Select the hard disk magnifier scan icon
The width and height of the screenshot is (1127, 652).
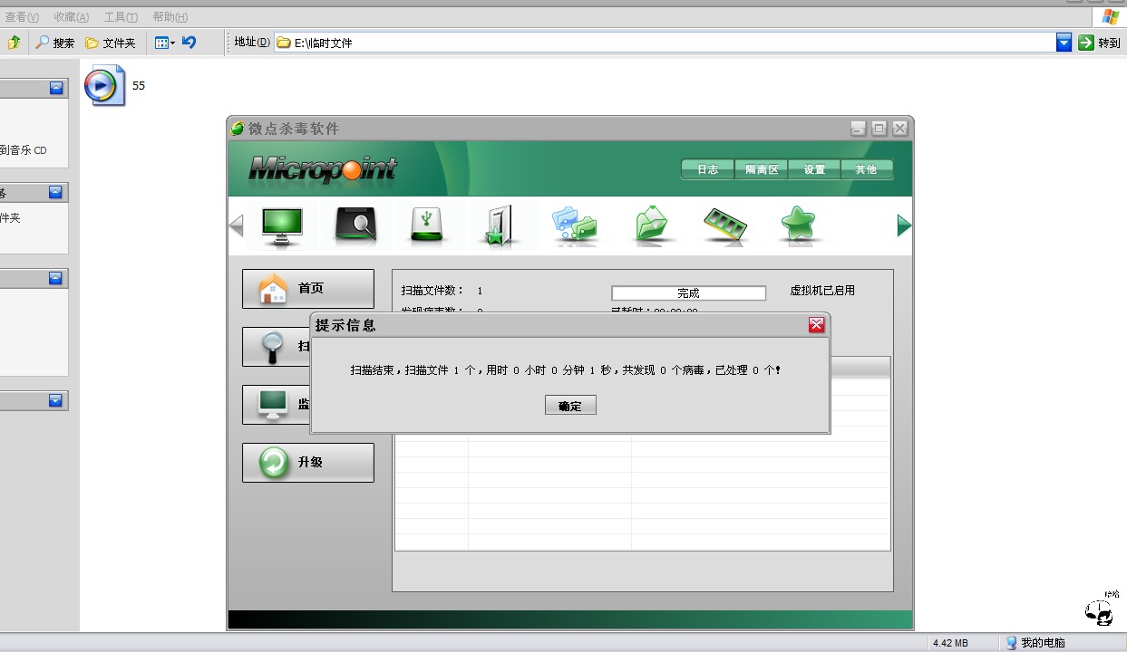point(355,225)
